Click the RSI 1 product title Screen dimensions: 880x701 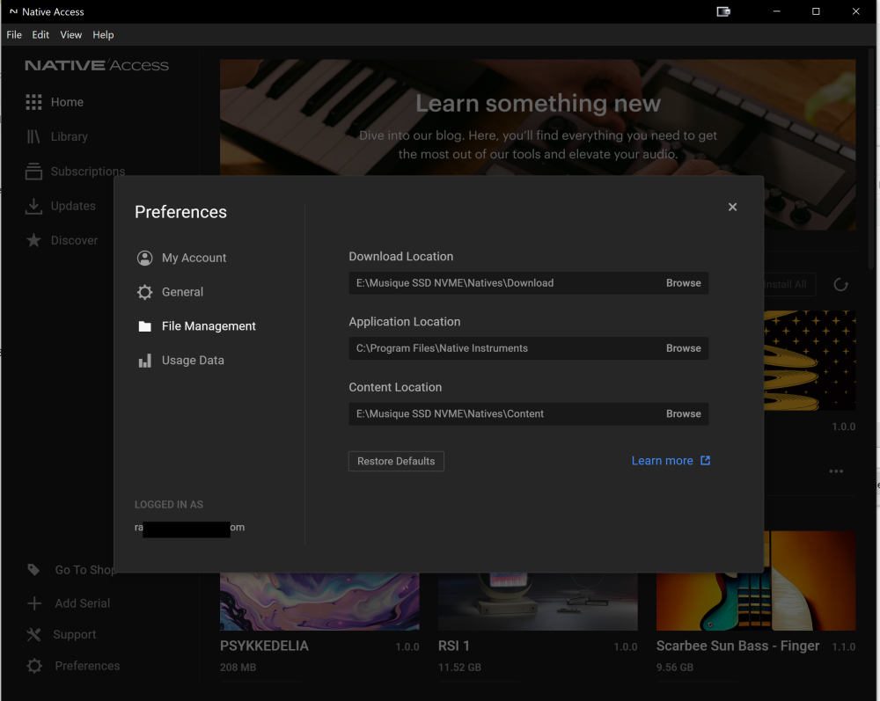(x=454, y=646)
